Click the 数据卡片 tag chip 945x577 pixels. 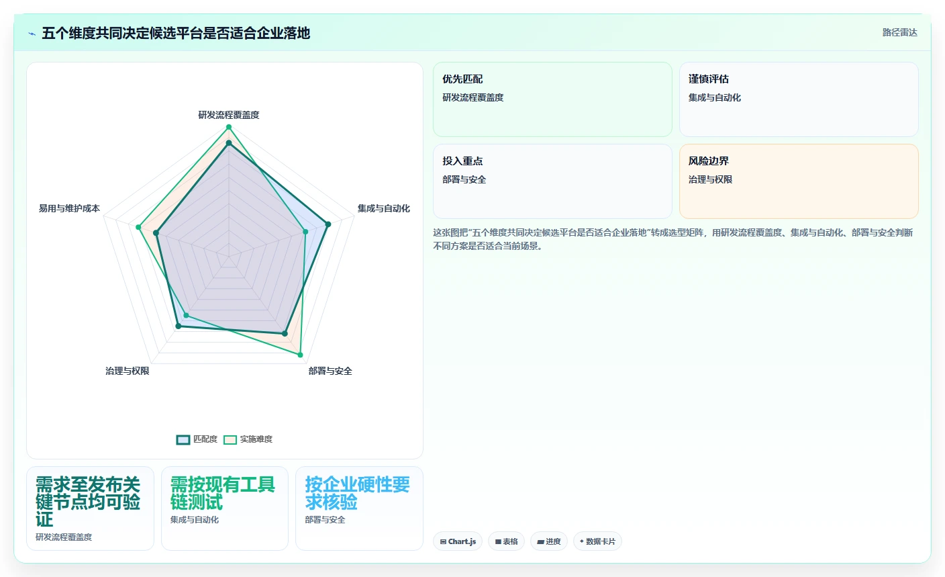tap(597, 541)
